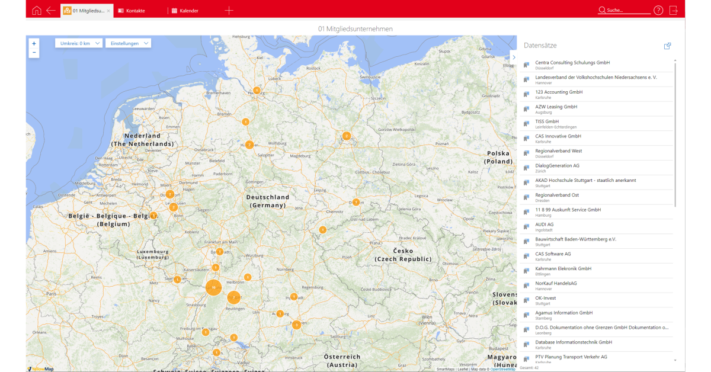Open the Einstellungen dropdown
The height and width of the screenshot is (372, 711).
[x=128, y=43]
